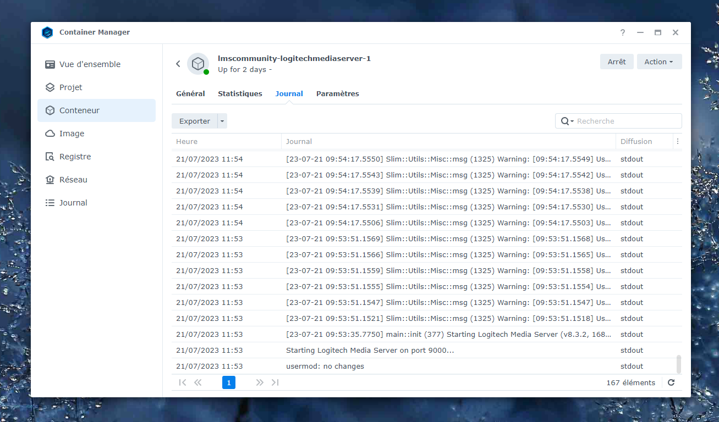Image resolution: width=719 pixels, height=422 pixels.
Task: Click the log list vertical scrollbar thumb
Action: click(x=679, y=364)
